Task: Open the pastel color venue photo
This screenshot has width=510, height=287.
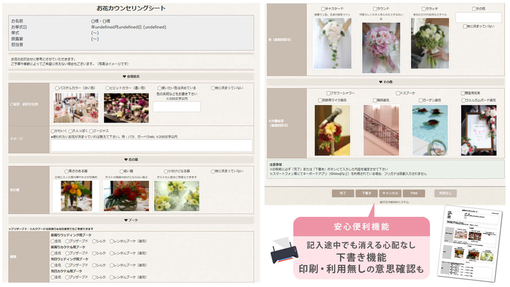Action: pyautogui.click(x=76, y=108)
